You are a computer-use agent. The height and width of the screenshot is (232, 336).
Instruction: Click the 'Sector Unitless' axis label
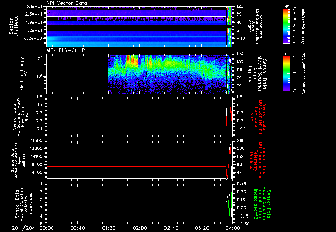pyautogui.click(x=14, y=26)
